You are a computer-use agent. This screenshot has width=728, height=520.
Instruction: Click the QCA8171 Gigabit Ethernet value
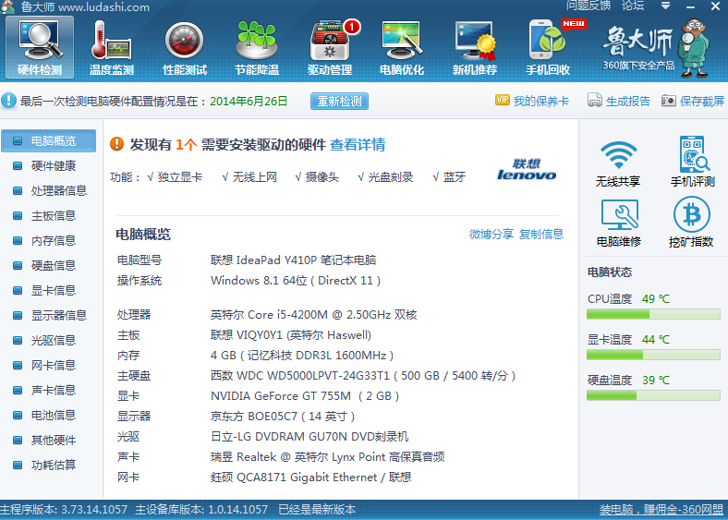tap(310, 478)
